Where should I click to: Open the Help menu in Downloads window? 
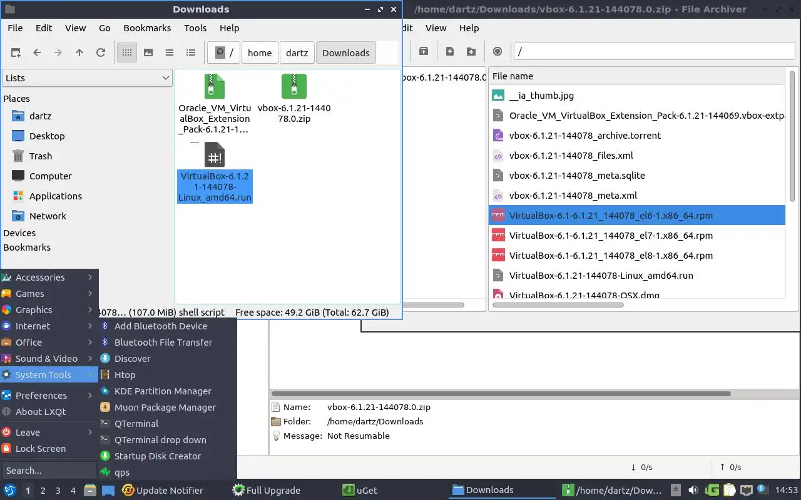[230, 28]
